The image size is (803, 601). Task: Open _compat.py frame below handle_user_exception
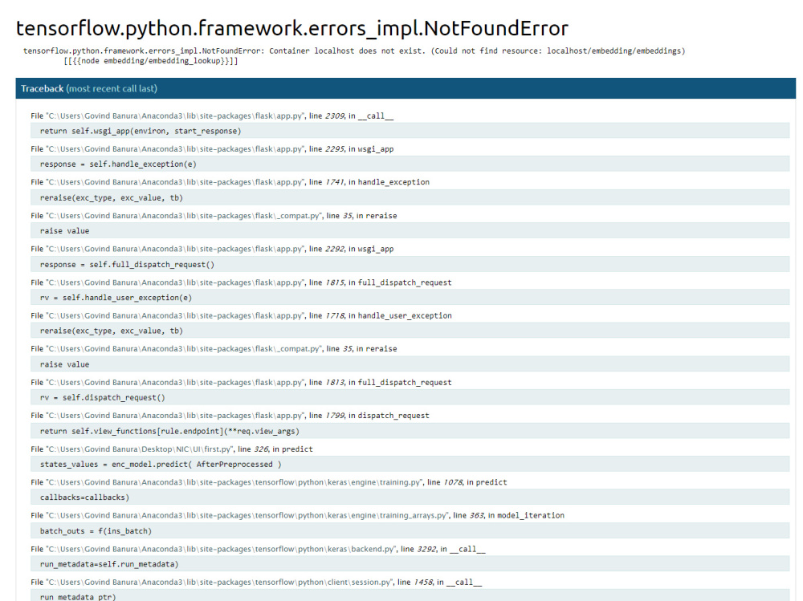click(x=214, y=348)
